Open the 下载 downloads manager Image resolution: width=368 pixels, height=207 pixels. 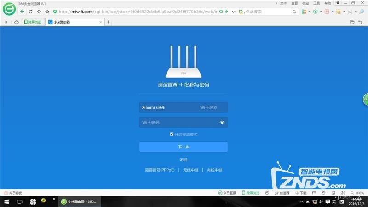tap(301, 193)
